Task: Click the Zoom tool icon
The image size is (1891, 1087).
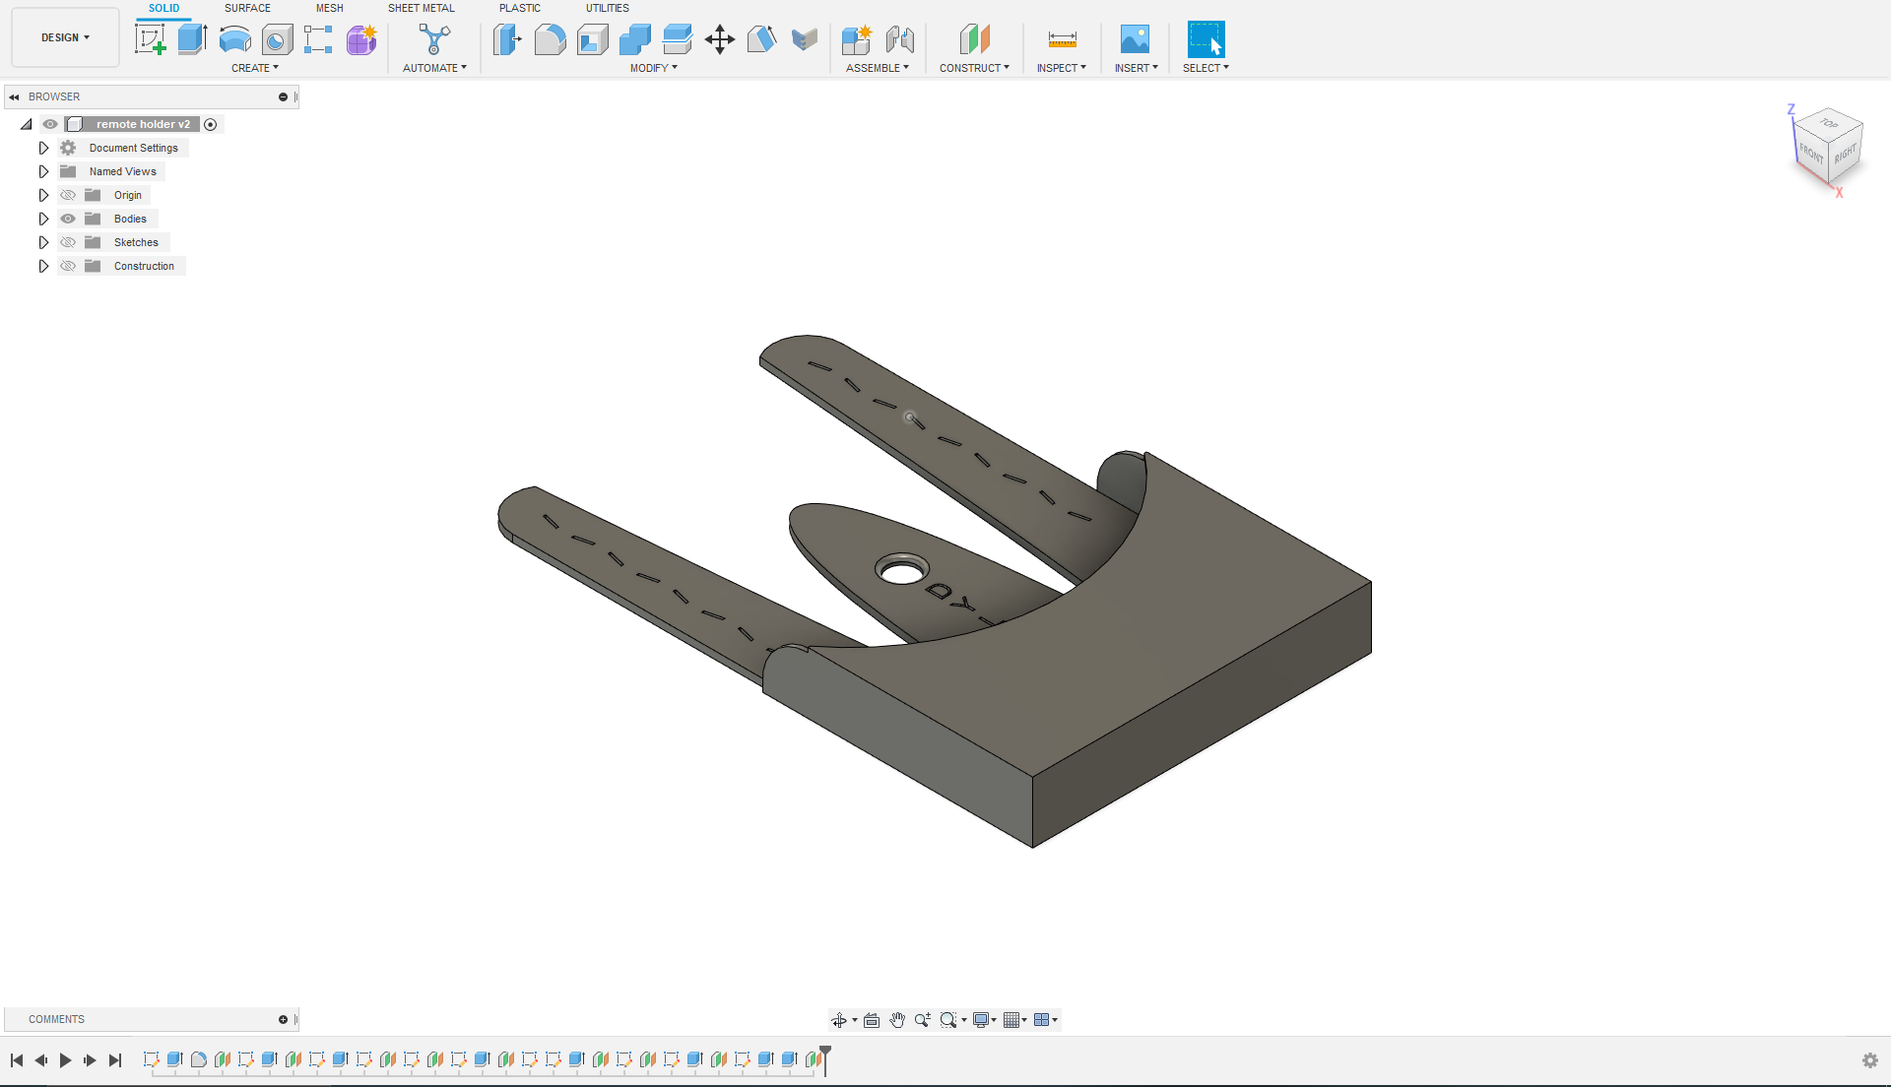Action: pos(923,1020)
